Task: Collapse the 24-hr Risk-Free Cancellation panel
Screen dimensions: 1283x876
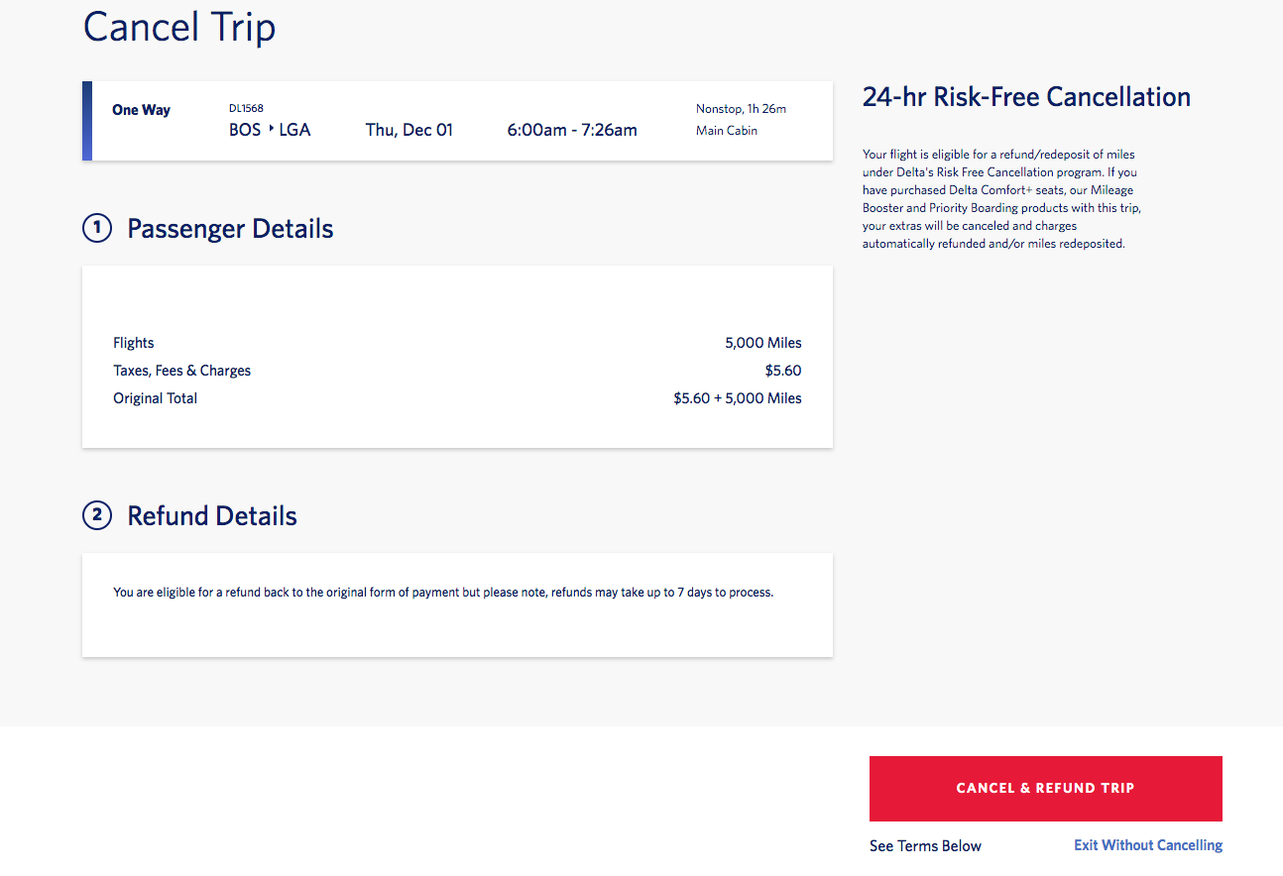Action: 1026,97
